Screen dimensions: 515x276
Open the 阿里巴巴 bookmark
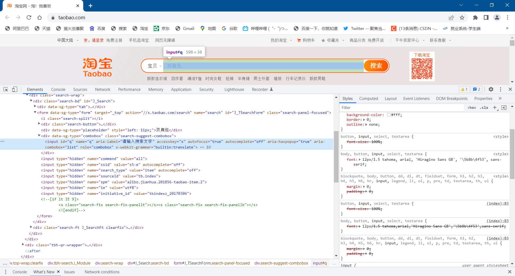tap(17, 28)
